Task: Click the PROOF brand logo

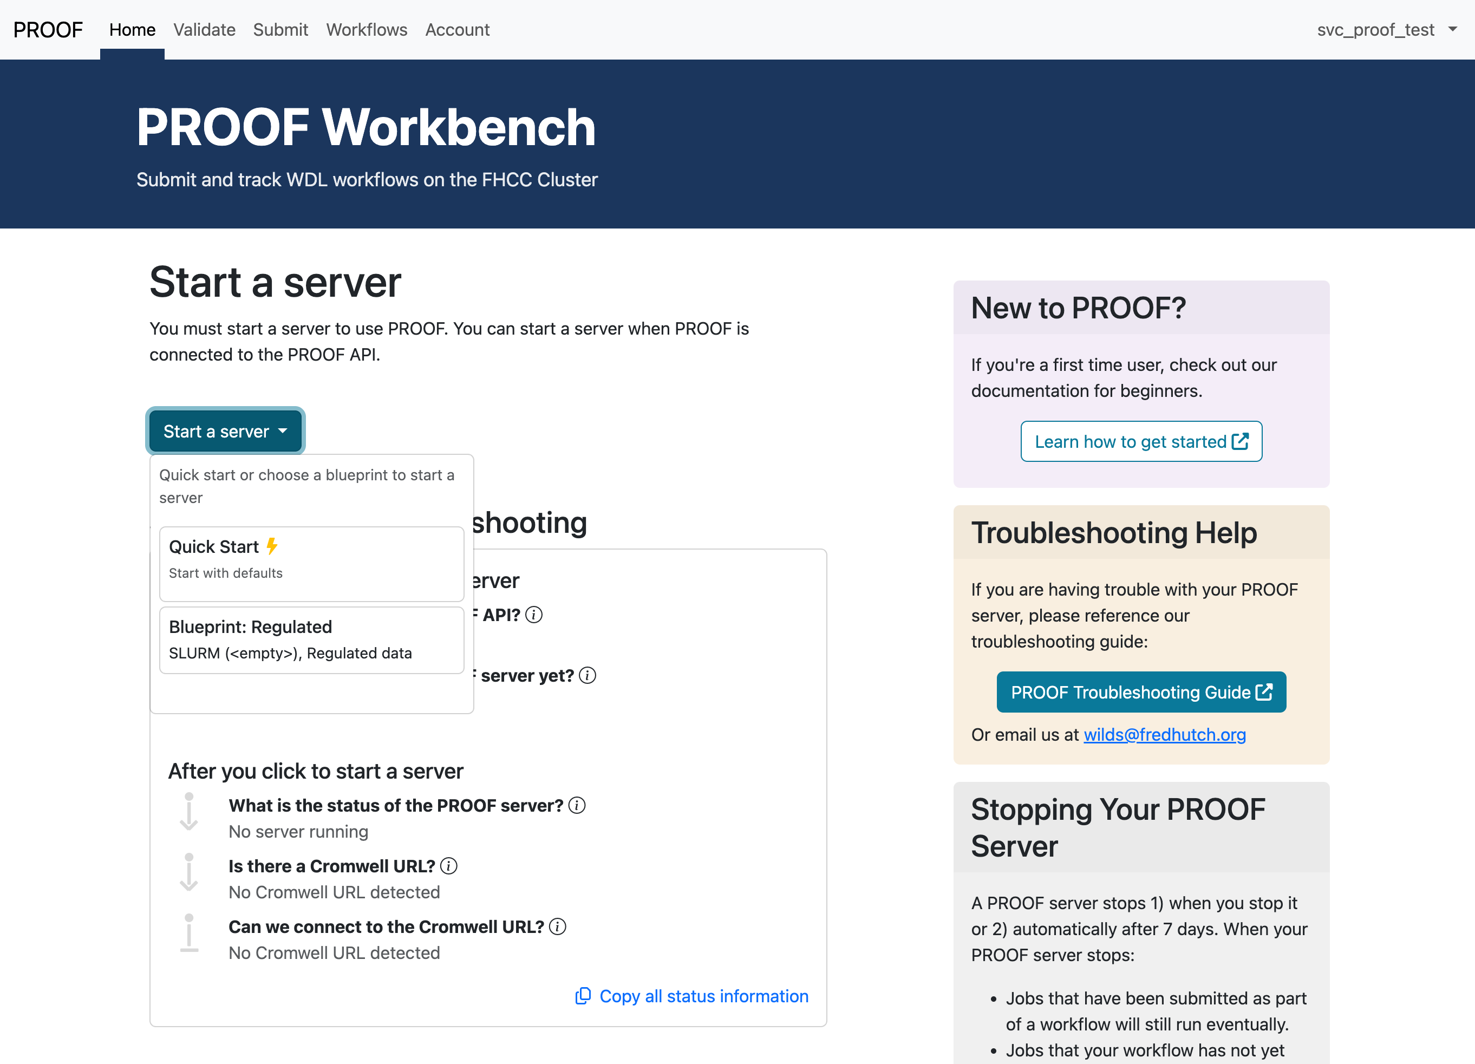Action: (48, 30)
